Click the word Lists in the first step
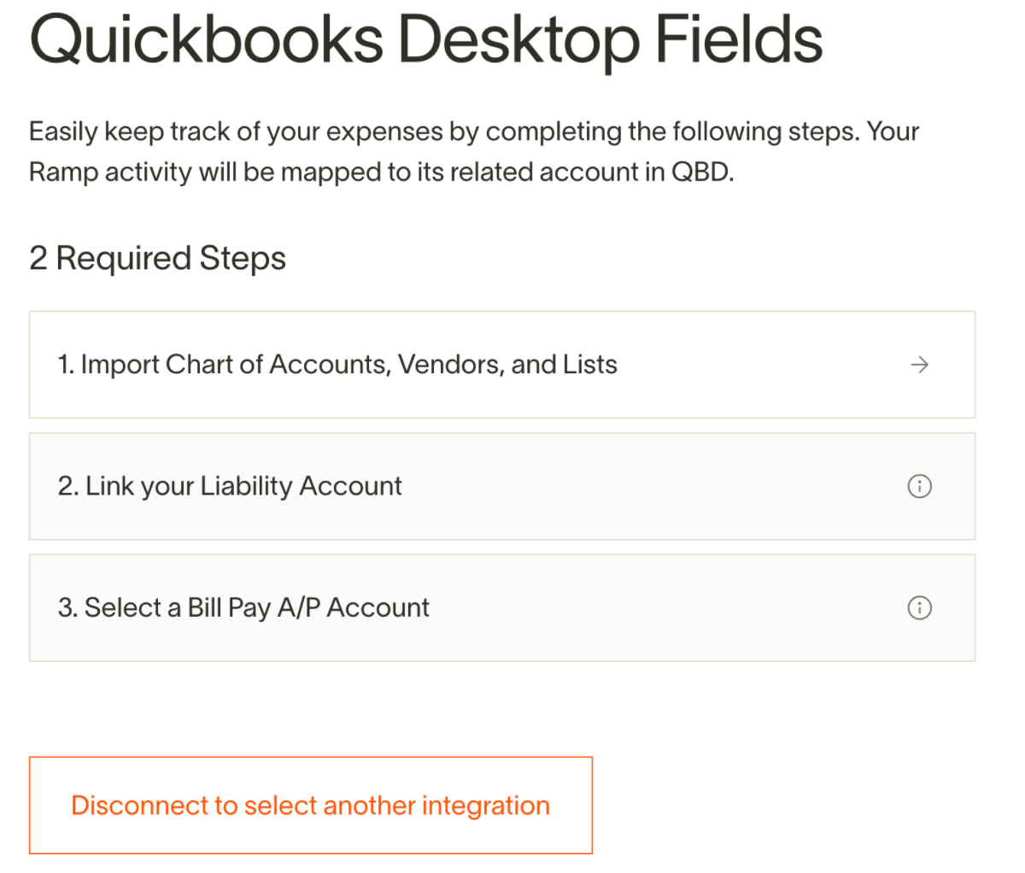Screen dimensions: 1025x873 click(589, 365)
